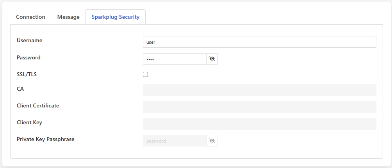Show the Private Key Passphrase text
Screen dimensions: 392x168
click(212, 141)
